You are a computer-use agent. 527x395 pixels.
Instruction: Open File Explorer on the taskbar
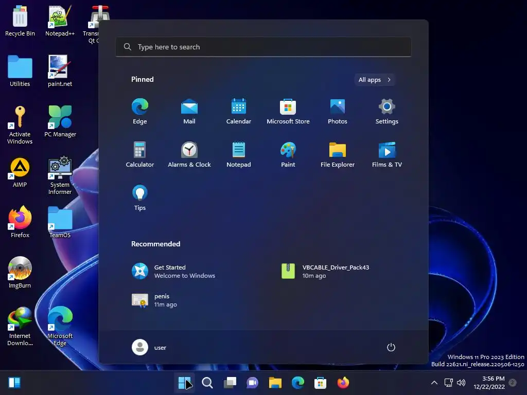(275, 383)
